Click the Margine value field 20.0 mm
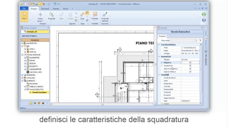This screenshot has width=228, height=128. (x=190, y=60)
